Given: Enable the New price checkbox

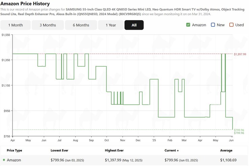Looking at the screenshot, I should [x=213, y=25].
